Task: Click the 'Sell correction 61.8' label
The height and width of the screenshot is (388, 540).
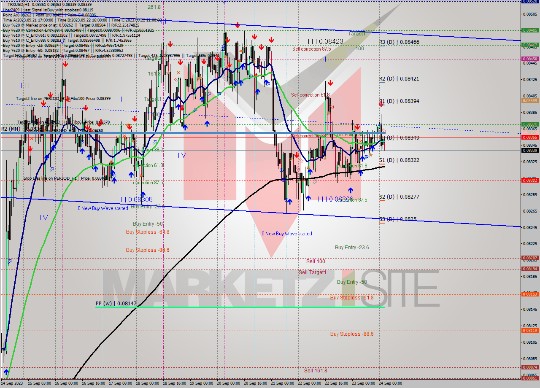Action: point(310,95)
